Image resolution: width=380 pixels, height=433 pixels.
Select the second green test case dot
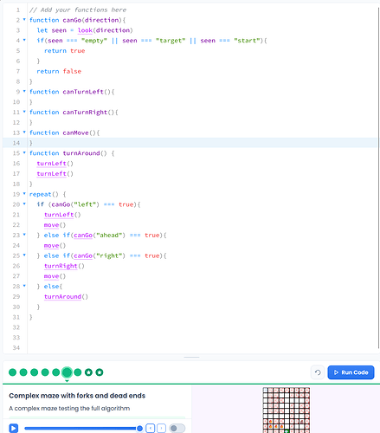pos(23,372)
